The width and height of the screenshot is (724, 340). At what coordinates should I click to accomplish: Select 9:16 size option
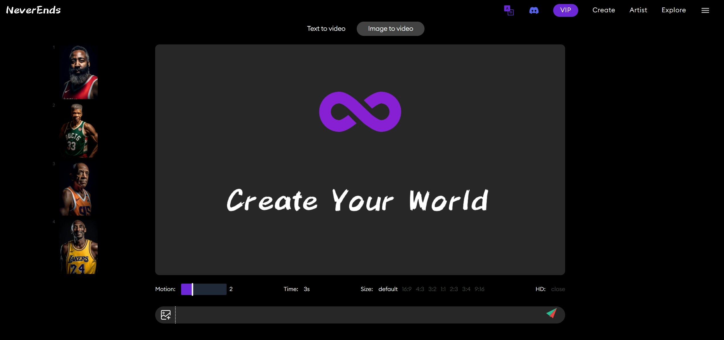479,289
